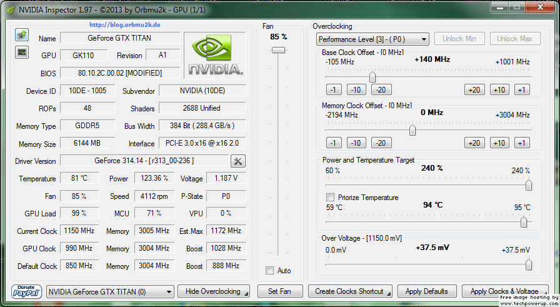This screenshot has width=560, height=307.
Task: Click the Bus Width value 384 Bit
Action: [202, 126]
